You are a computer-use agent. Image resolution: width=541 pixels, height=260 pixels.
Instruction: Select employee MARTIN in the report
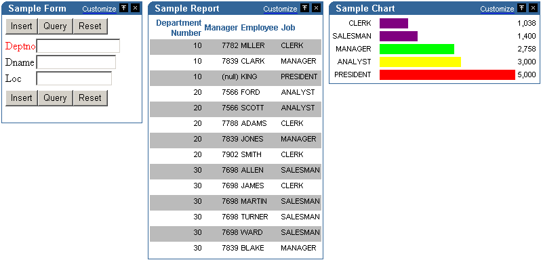tap(254, 201)
